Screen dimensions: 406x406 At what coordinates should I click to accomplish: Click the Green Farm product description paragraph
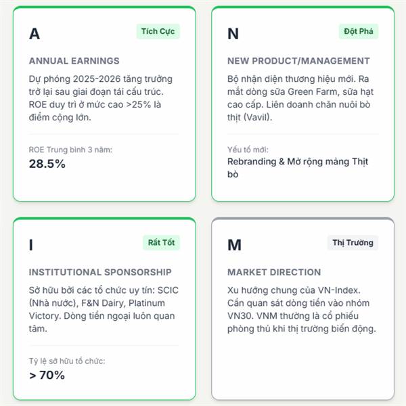point(300,98)
